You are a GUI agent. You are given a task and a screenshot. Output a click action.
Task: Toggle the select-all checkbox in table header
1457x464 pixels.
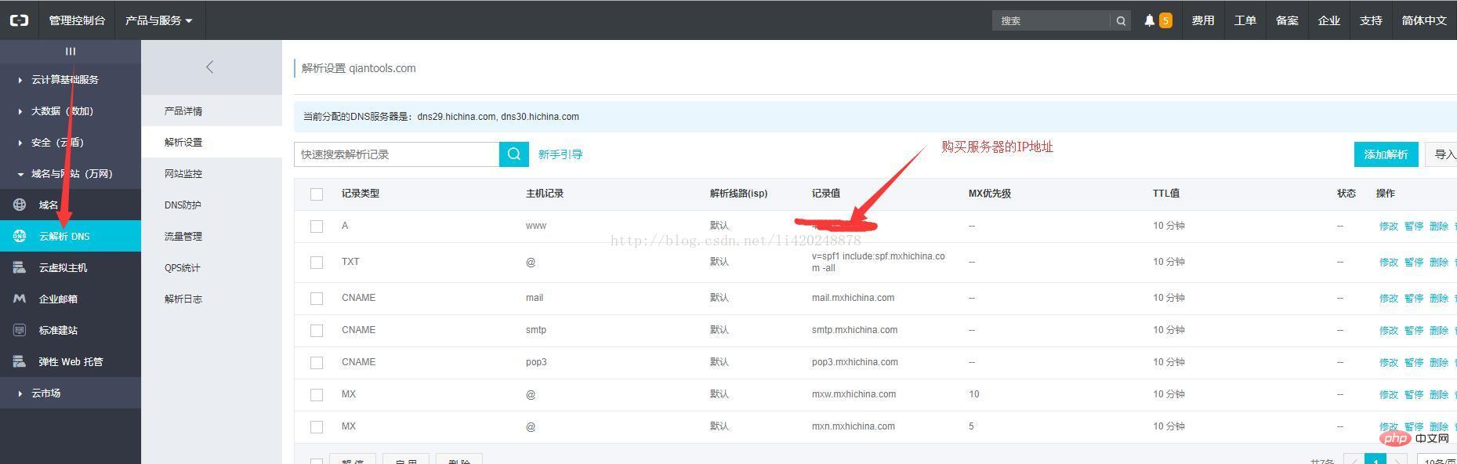point(317,194)
